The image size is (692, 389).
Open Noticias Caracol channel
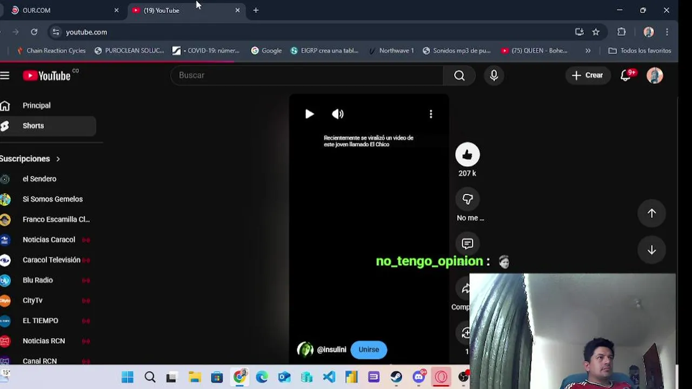click(48, 240)
